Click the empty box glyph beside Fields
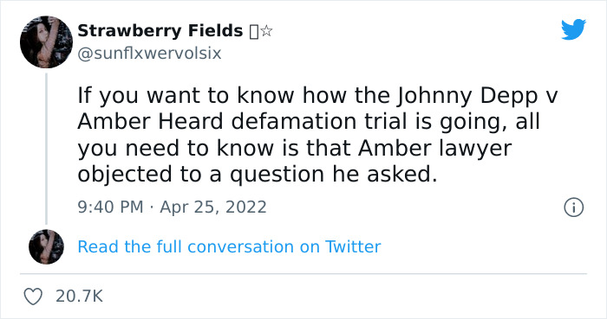607x319 pixels. pyautogui.click(x=254, y=32)
